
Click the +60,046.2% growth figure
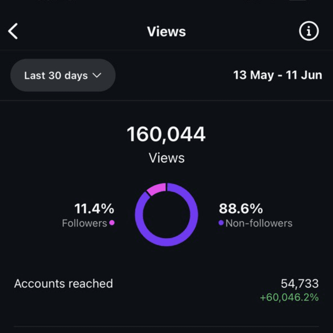289,297
